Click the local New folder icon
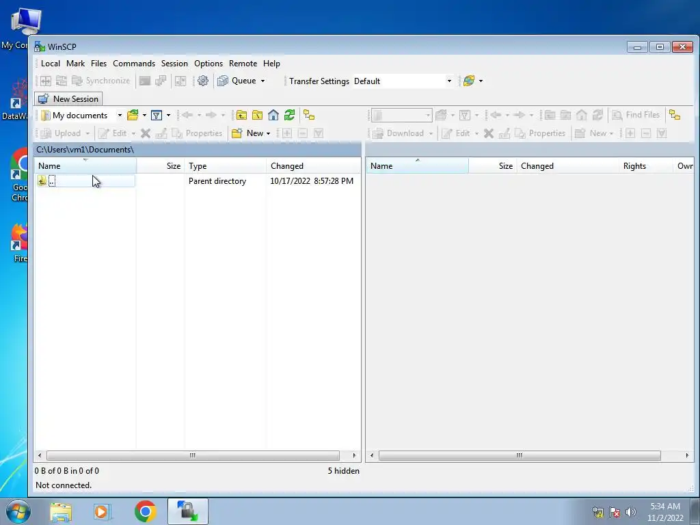The height and width of the screenshot is (525, 700). (237, 133)
